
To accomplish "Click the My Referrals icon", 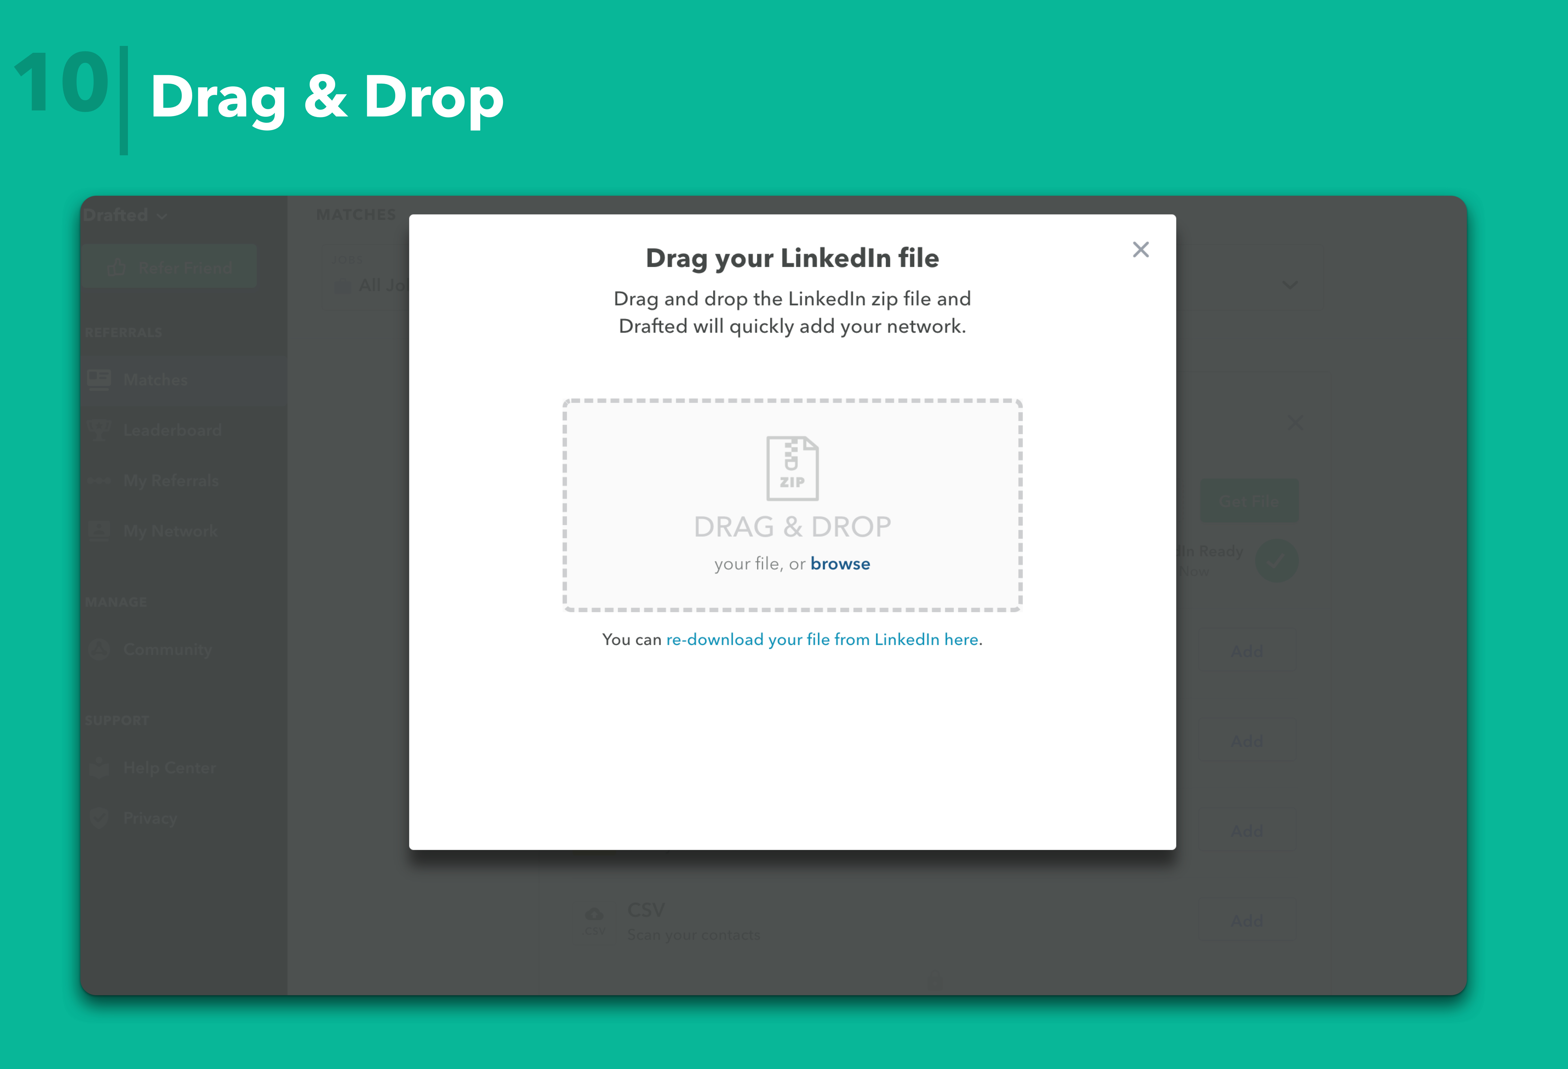I will [99, 481].
